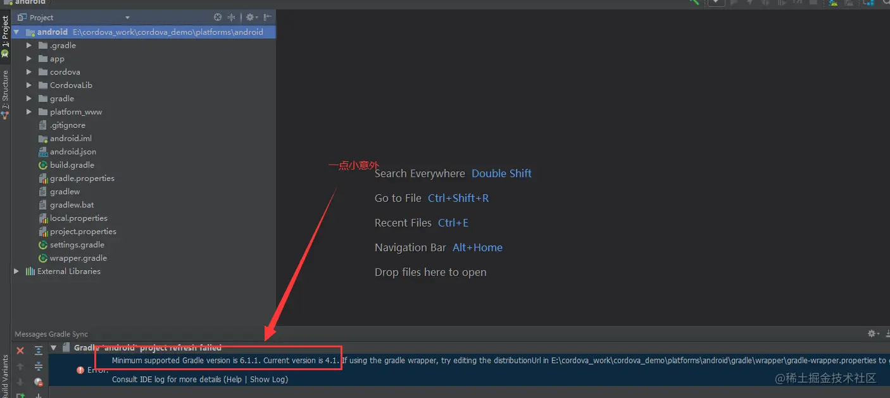Expand the .gradle folder
The width and height of the screenshot is (890, 398).
tap(28, 46)
